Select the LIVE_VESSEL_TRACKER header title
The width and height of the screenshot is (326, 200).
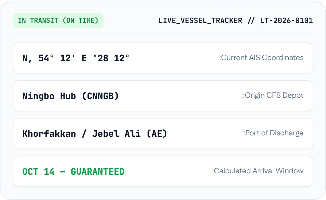pyautogui.click(x=200, y=21)
